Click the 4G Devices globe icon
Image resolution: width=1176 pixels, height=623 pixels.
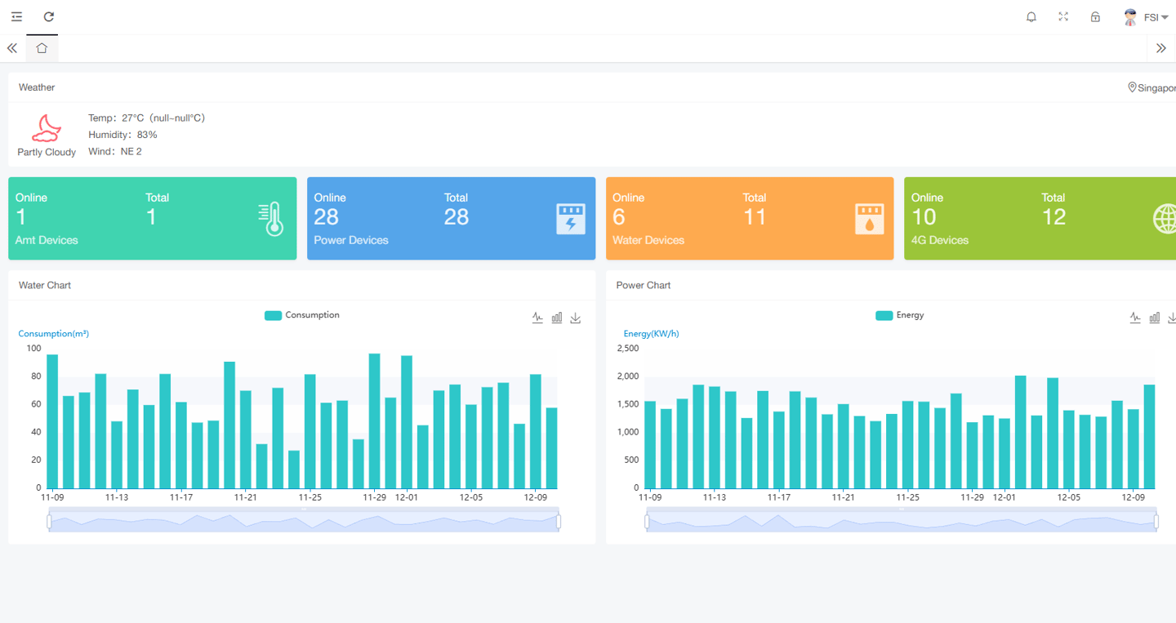click(x=1165, y=219)
